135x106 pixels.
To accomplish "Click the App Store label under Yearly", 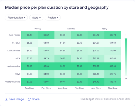I will [96, 88].
